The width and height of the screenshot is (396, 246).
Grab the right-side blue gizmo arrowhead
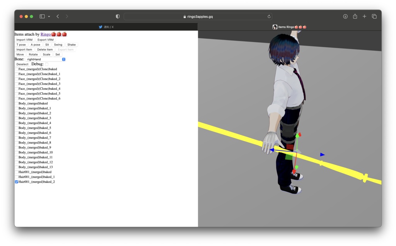322,155
